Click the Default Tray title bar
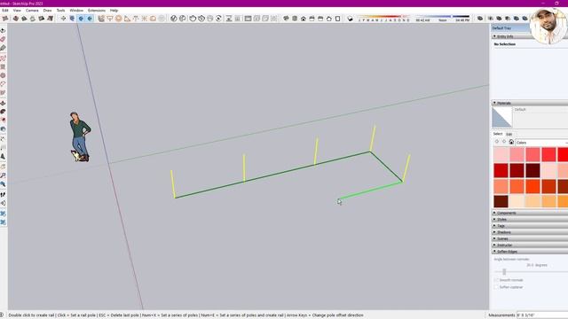The height and width of the screenshot is (319, 568). (x=511, y=27)
